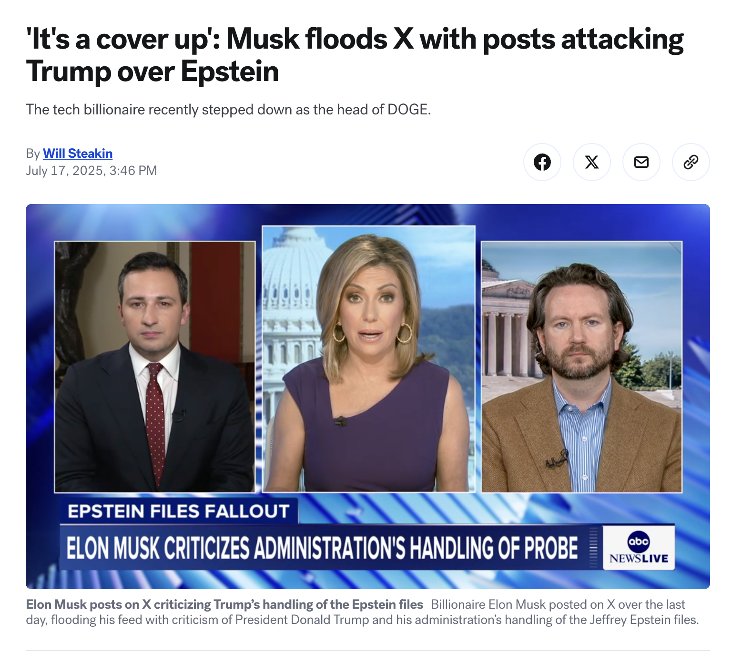Play the Epstein Files Fallout video
The image size is (752, 654).
pyautogui.click(x=368, y=396)
